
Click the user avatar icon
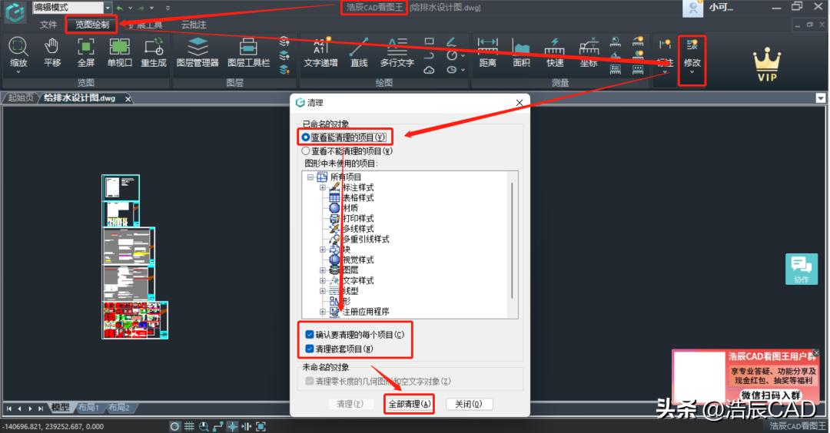click(x=693, y=8)
